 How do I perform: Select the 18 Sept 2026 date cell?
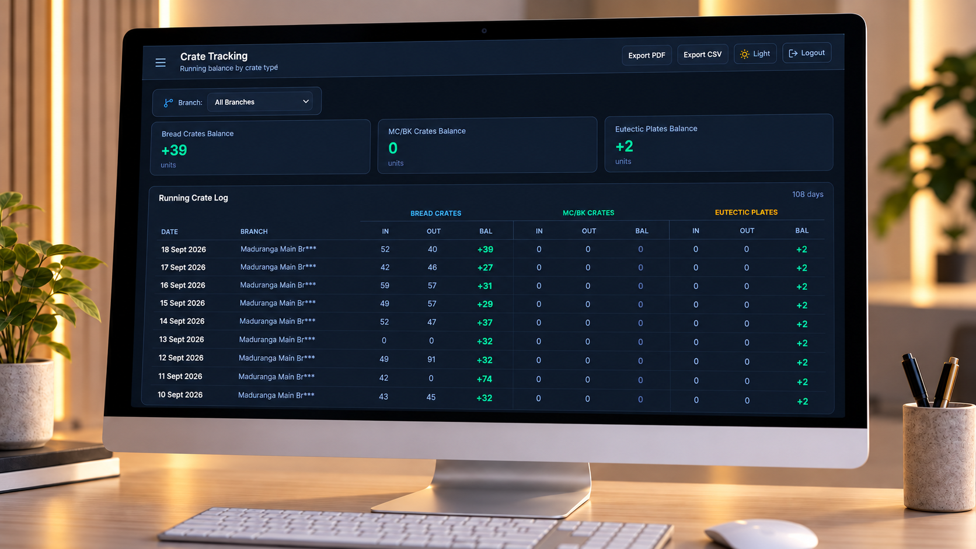tap(183, 250)
